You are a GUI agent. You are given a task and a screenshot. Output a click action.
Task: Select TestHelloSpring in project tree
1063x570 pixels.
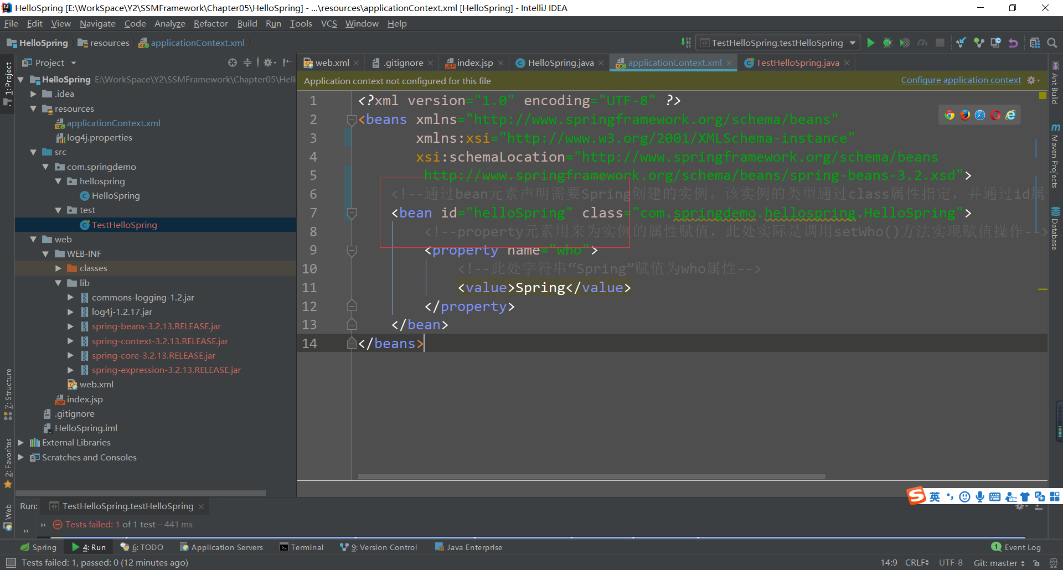click(x=124, y=225)
